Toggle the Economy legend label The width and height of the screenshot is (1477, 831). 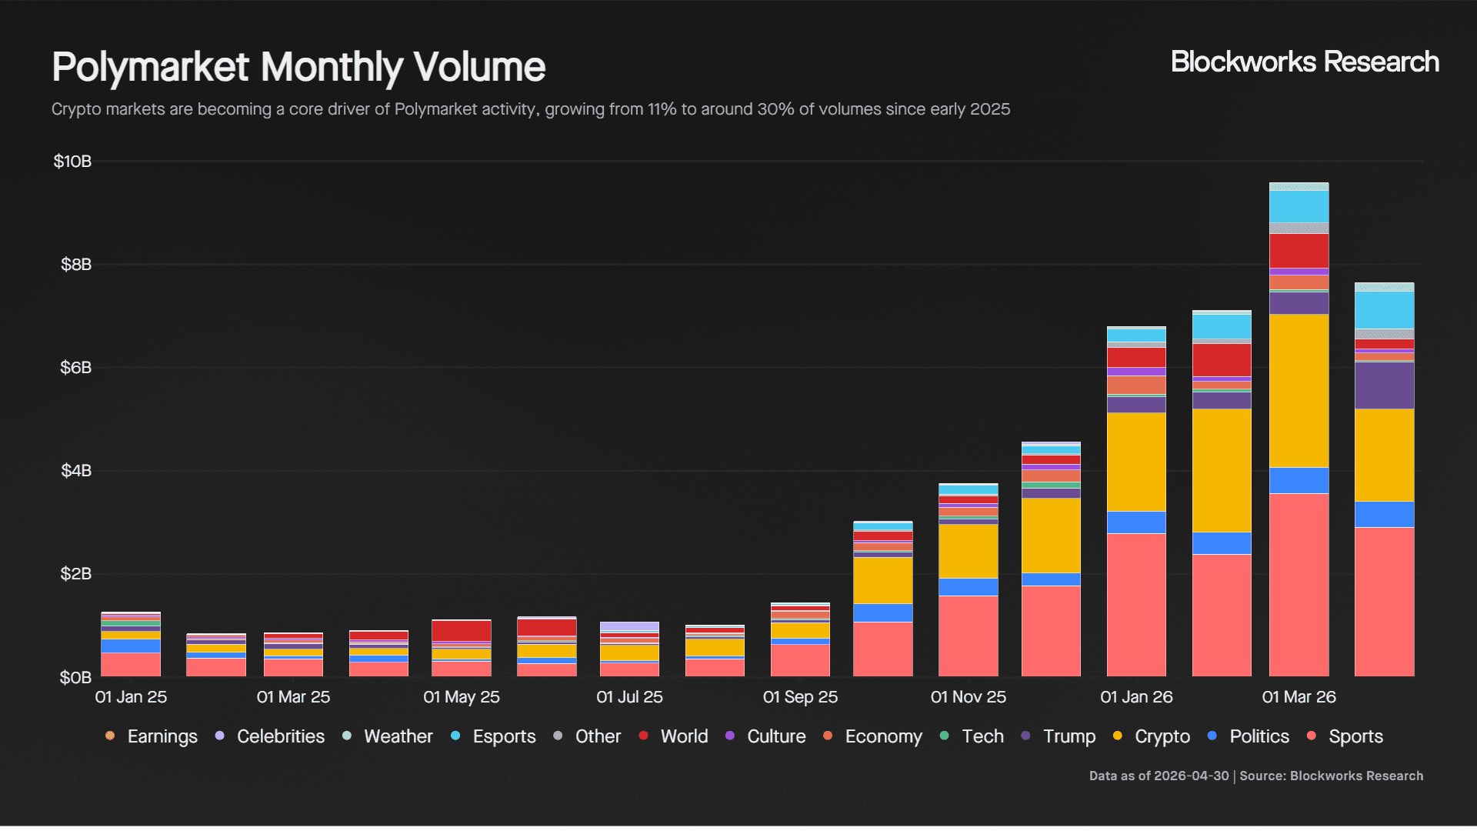[883, 736]
